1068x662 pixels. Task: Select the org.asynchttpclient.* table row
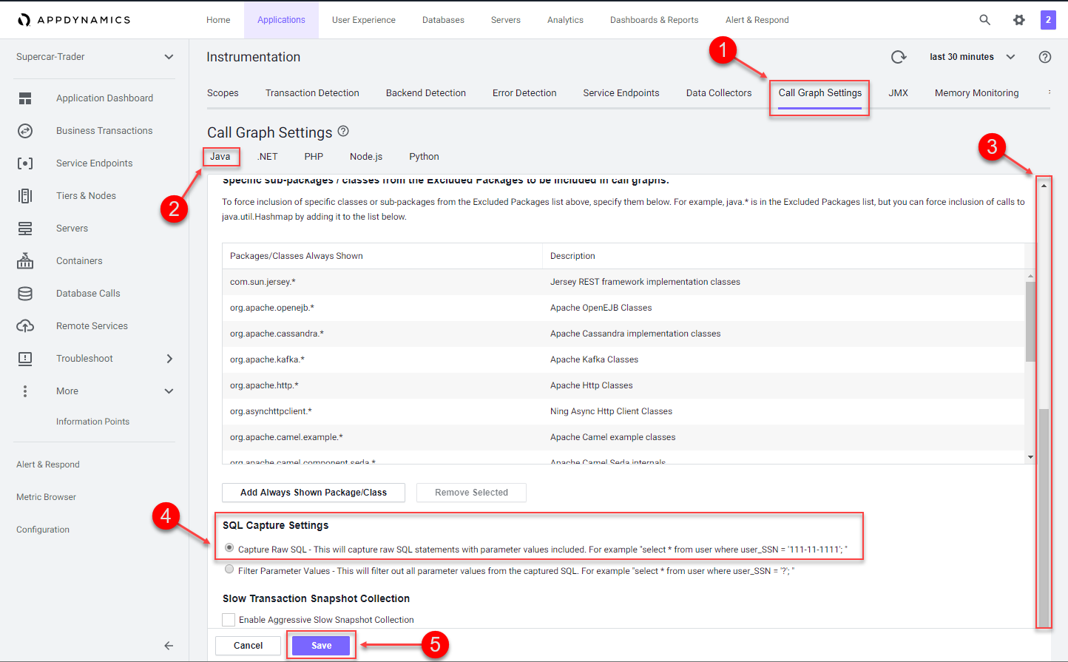(x=623, y=411)
